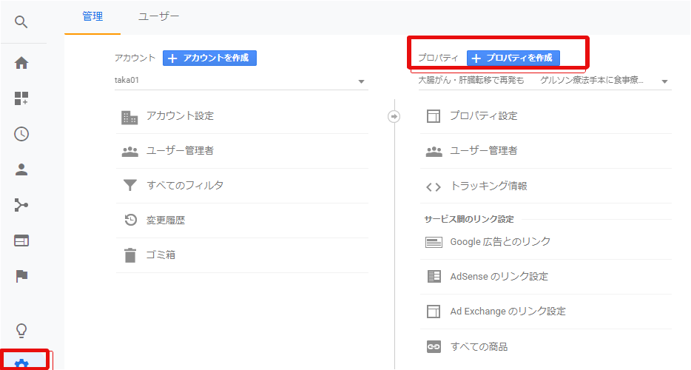Screen dimensions: 691x370
Task: Click the Admin gear icon
Action: tap(21, 364)
